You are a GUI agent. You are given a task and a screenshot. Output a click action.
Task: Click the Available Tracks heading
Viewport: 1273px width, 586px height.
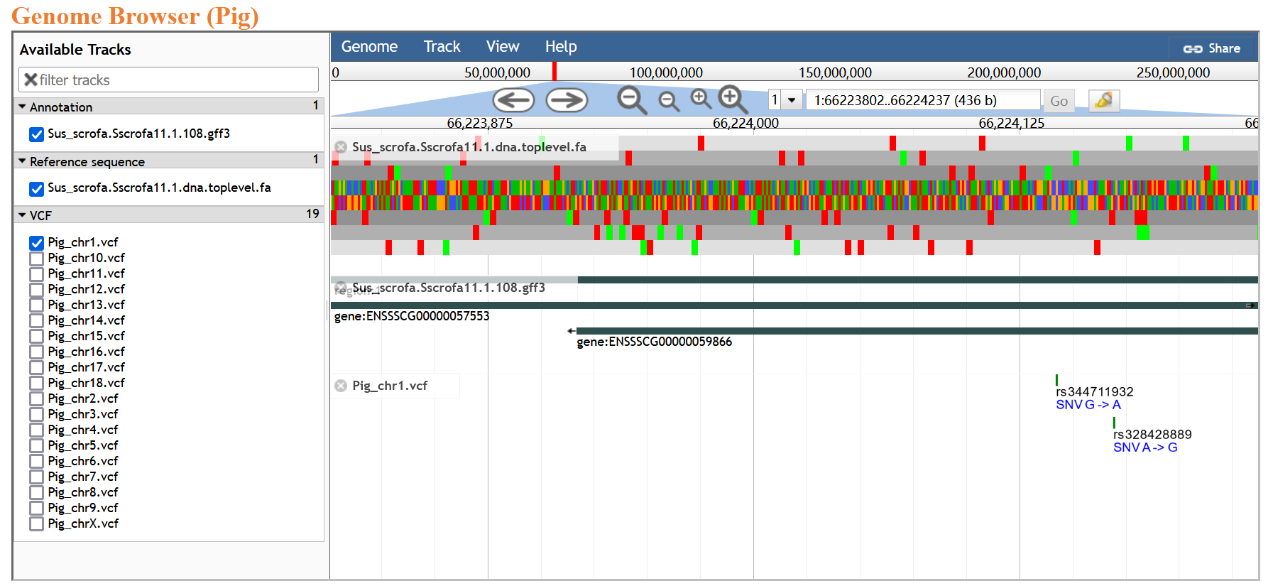[x=75, y=50]
